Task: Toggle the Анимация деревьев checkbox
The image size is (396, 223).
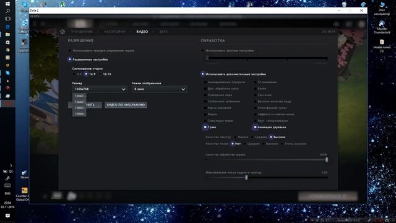Action: [x=256, y=127]
